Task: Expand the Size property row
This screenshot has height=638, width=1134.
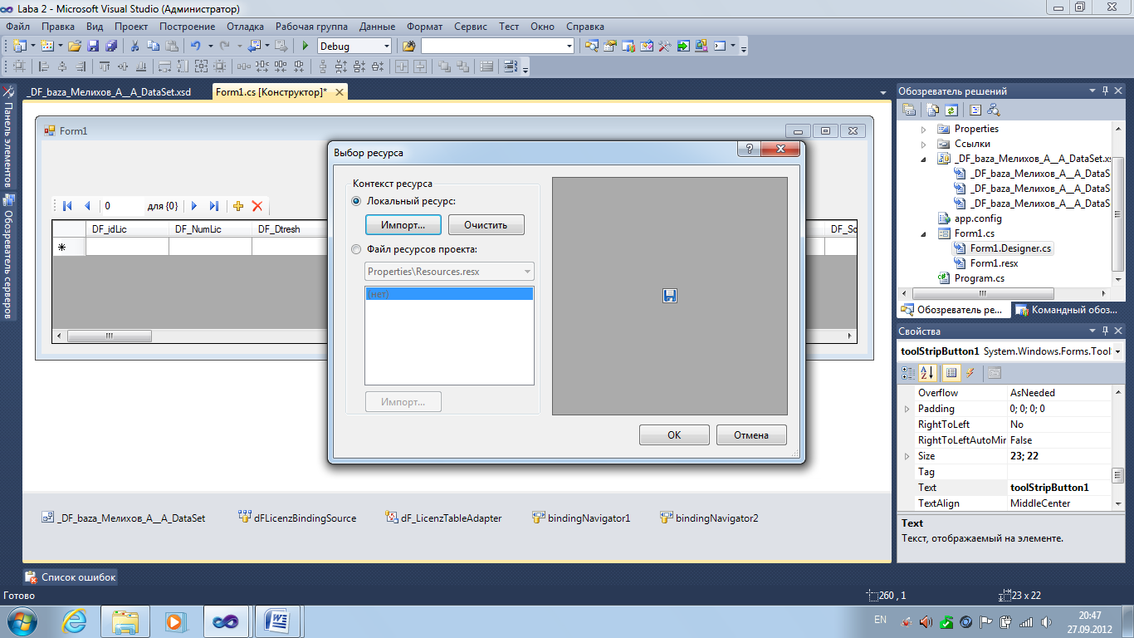Action: coord(907,456)
